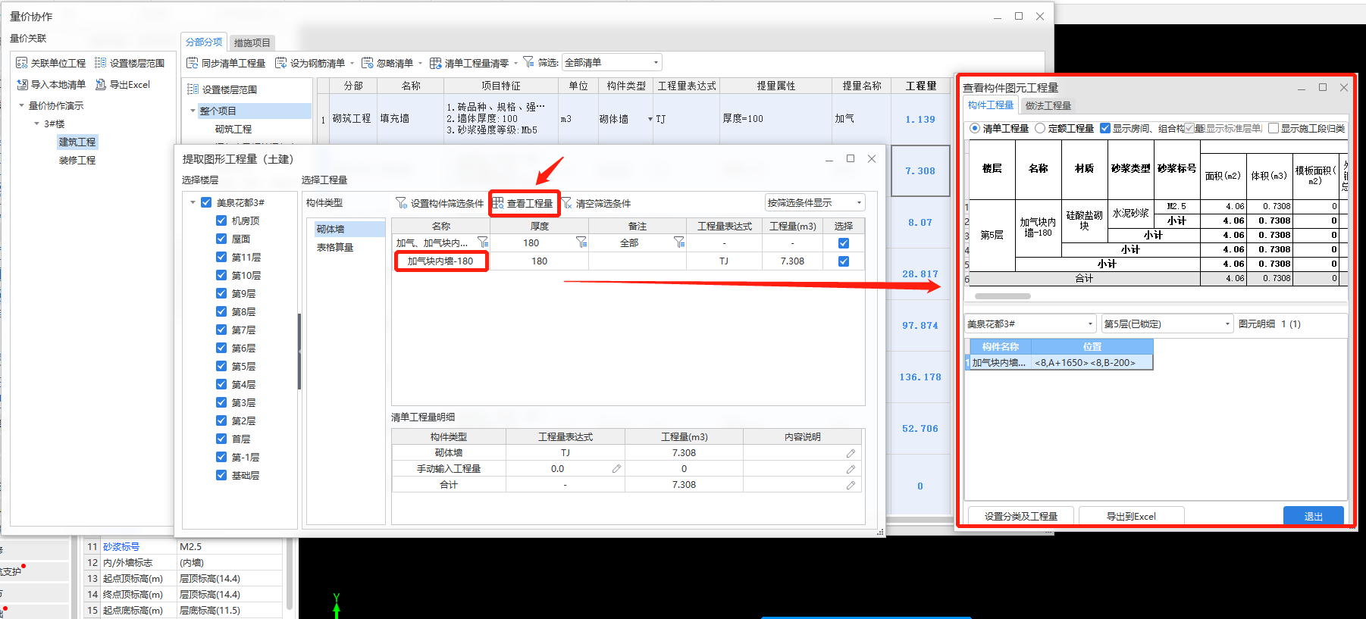Select 砌体墙 in 构件类型 list
Image resolution: width=1366 pixels, height=619 pixels.
[x=349, y=229]
